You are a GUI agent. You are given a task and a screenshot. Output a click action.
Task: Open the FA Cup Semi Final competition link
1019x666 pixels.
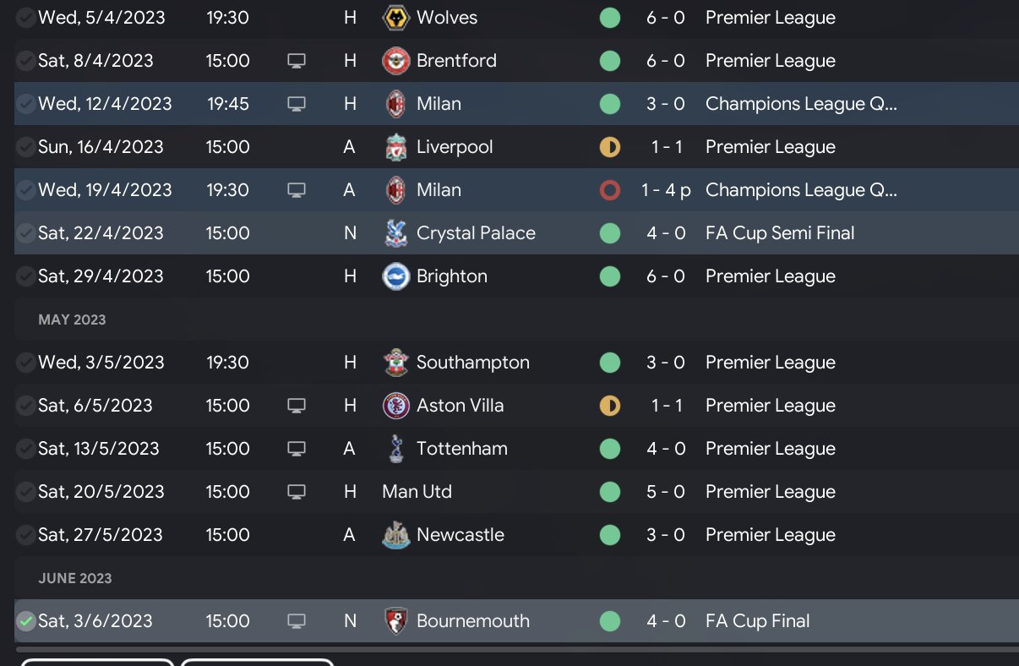(779, 233)
